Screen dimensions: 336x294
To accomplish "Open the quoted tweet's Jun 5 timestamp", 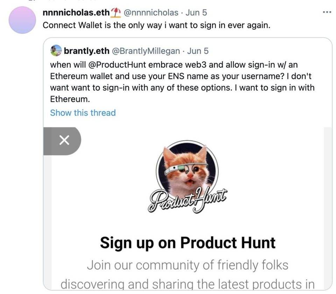I will 197,51.
